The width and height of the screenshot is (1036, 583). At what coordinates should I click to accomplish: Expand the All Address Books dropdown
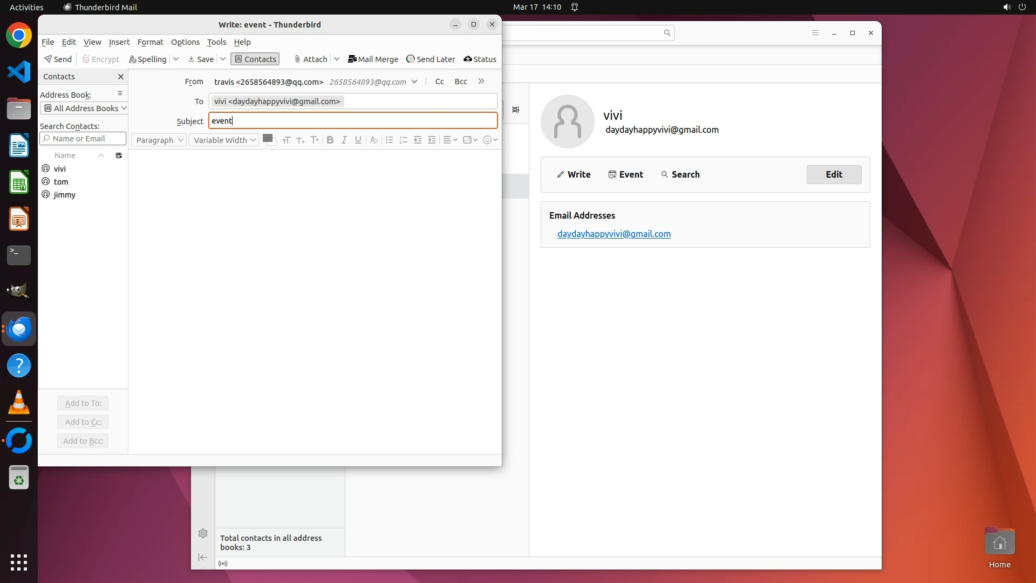84,108
